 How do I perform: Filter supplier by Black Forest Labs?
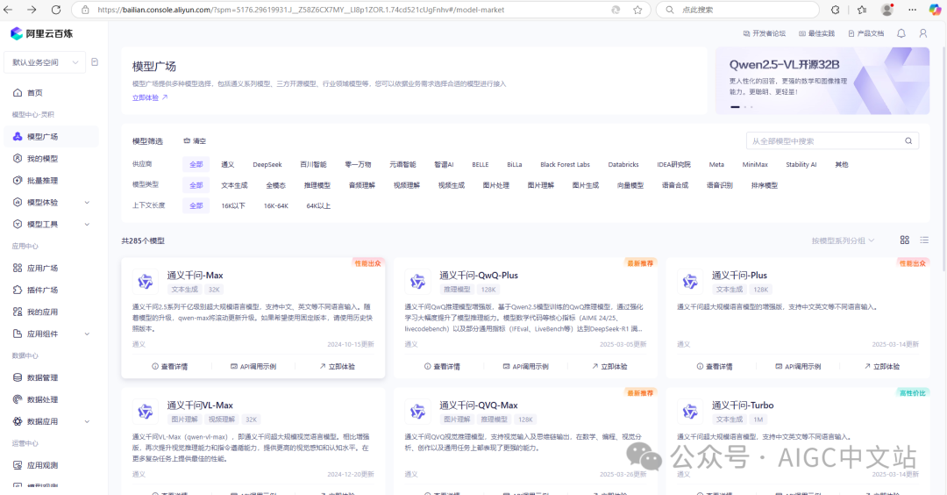click(565, 164)
